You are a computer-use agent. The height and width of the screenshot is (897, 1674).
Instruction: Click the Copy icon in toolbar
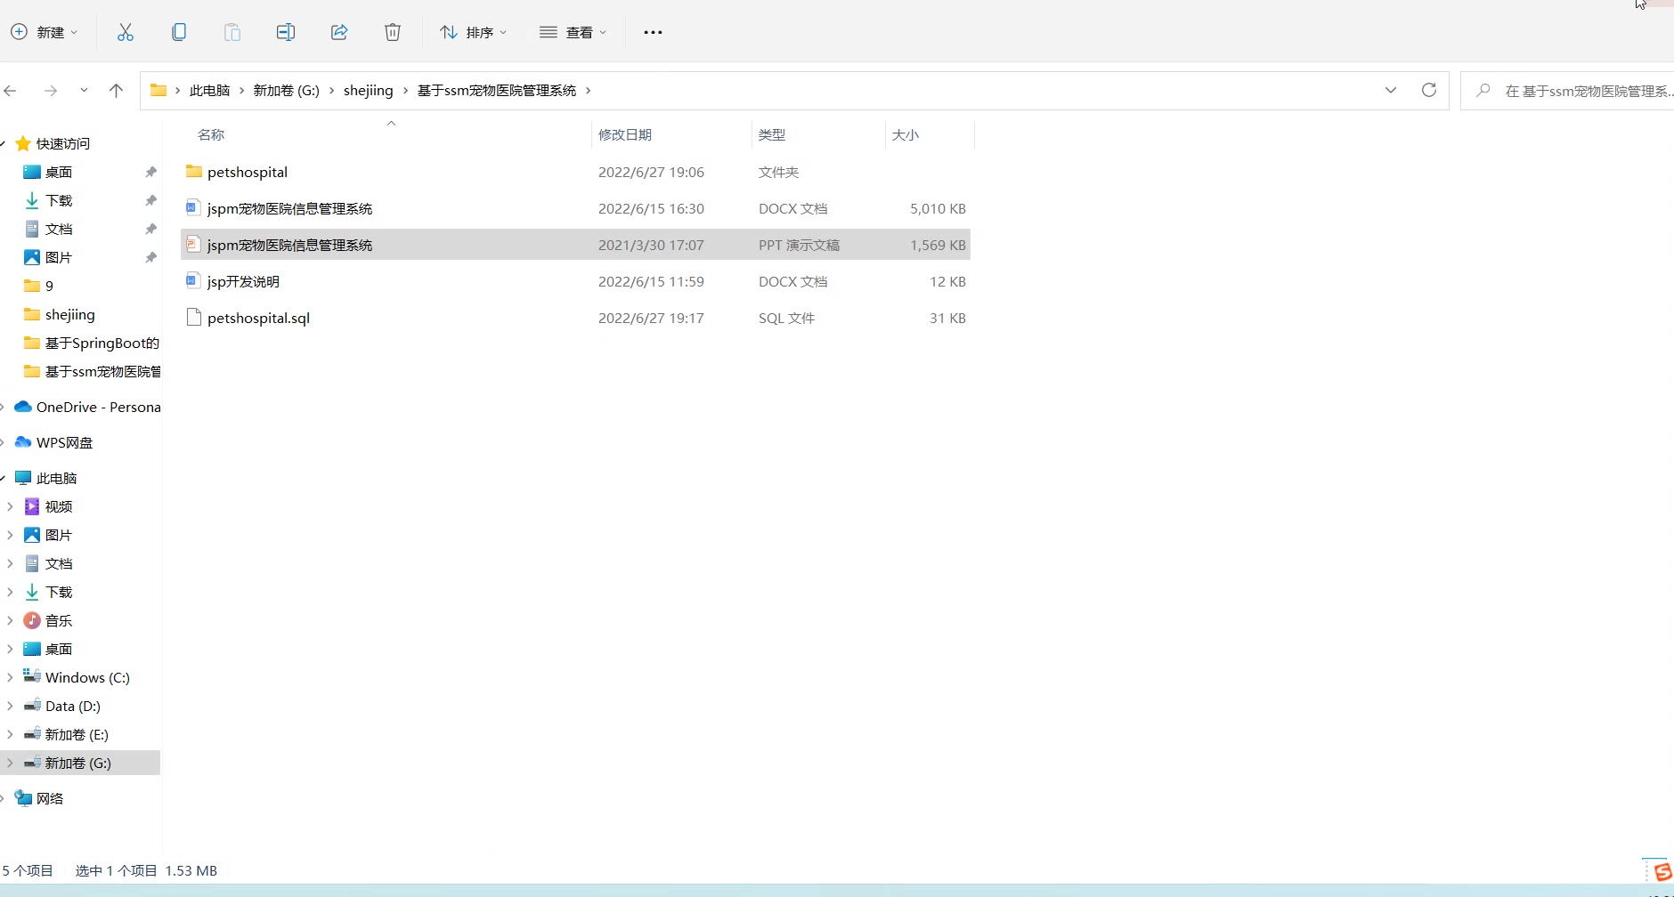point(179,32)
